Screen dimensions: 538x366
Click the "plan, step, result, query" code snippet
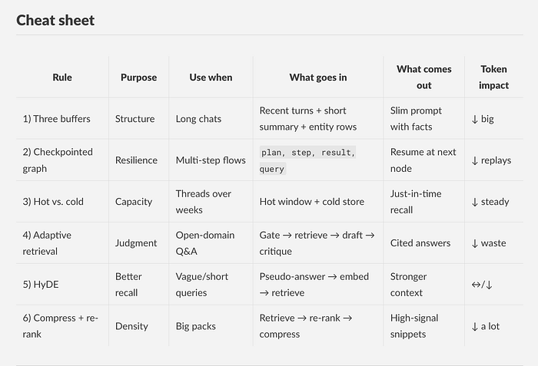[307, 160]
